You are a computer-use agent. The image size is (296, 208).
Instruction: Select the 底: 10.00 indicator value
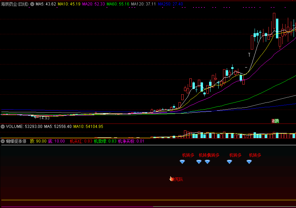click(x=56, y=141)
